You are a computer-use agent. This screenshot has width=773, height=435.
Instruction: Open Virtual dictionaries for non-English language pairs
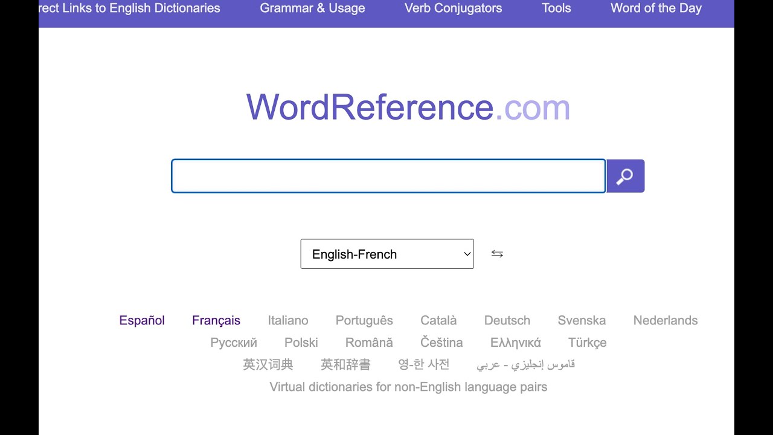tap(408, 387)
